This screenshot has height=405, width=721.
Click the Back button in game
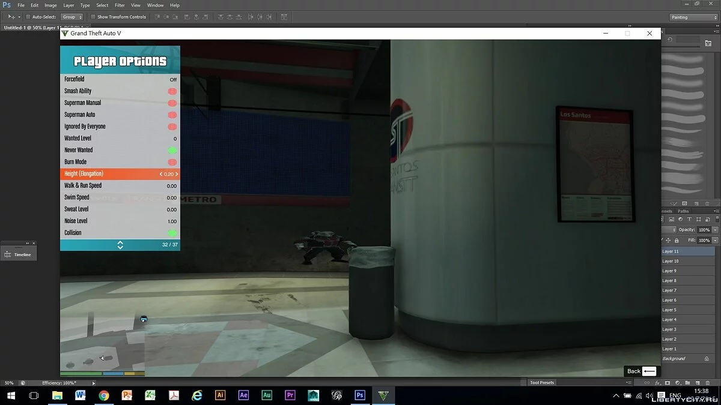coord(641,371)
